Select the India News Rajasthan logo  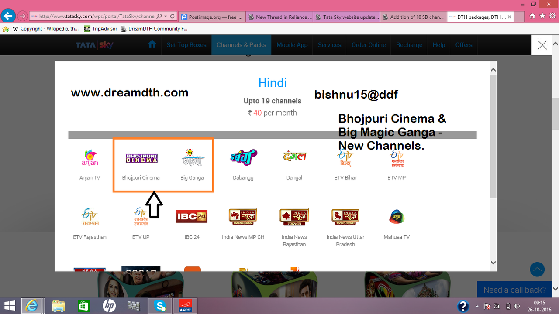coord(294,217)
